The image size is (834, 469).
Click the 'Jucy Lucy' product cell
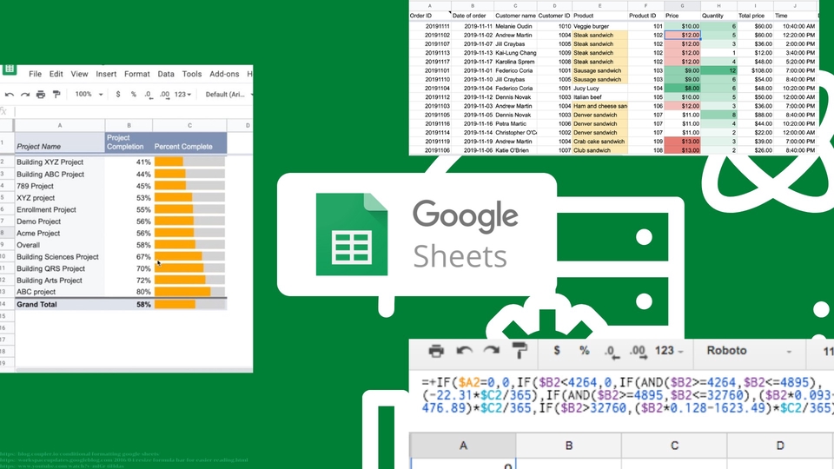click(599, 89)
